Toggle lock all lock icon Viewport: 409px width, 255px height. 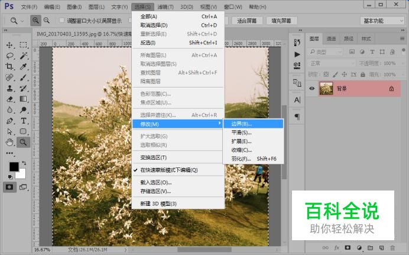[363, 75]
